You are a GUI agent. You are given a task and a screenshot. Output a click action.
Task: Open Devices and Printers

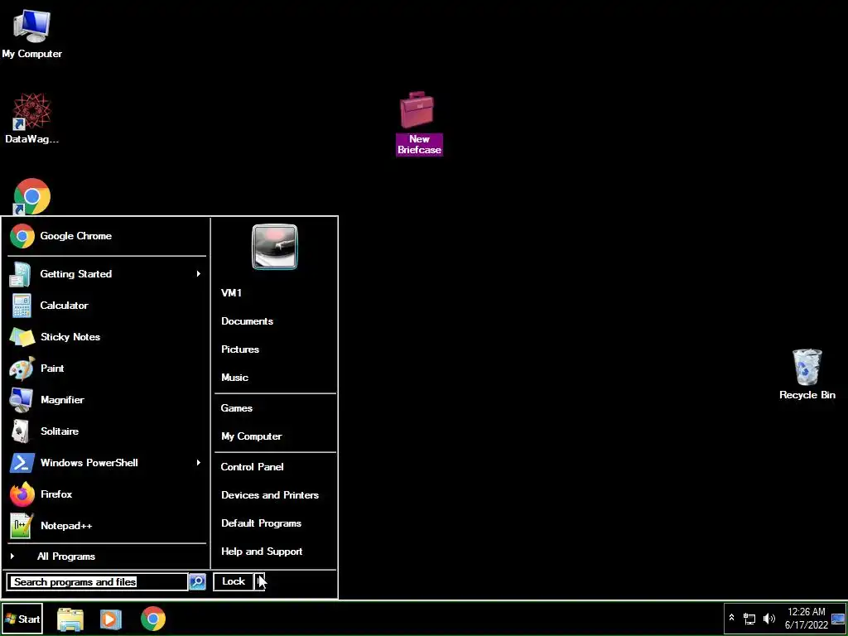tap(270, 495)
